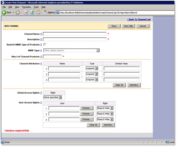
Task: Open the user 2 Right dropdown
Action: (x=105, y=114)
